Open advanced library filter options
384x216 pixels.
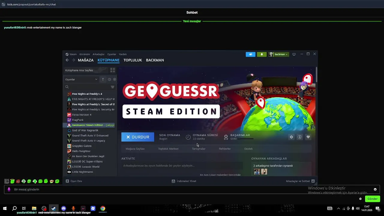112,87
